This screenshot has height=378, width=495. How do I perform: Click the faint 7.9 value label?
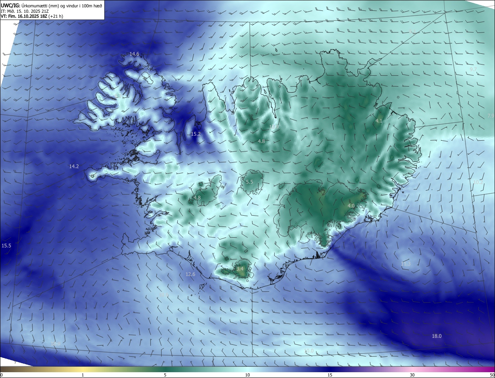[491, 116]
